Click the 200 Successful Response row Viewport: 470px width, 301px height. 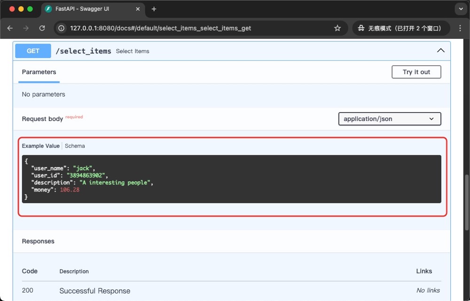point(94,290)
